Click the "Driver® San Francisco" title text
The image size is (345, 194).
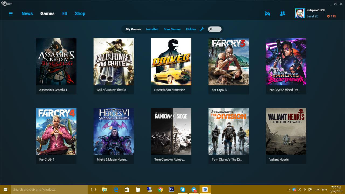point(170,90)
